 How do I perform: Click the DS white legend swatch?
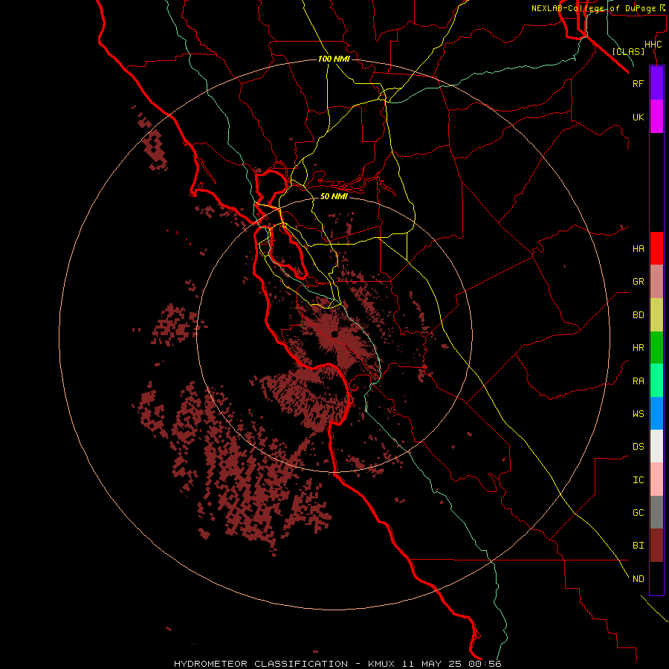coord(656,446)
